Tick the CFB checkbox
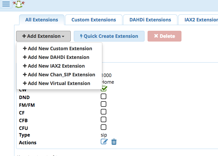The width and height of the screenshot is (218, 156). [x=104, y=120]
